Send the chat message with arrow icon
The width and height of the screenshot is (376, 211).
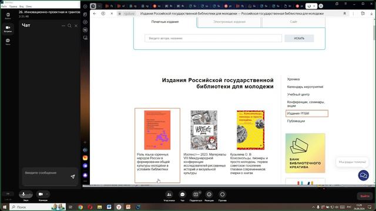coord(73,176)
